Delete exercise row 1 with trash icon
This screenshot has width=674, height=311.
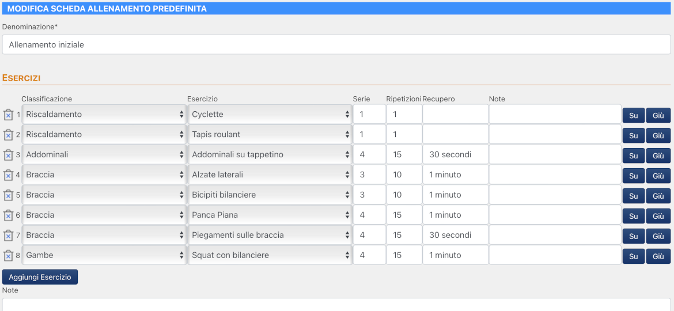tap(8, 115)
